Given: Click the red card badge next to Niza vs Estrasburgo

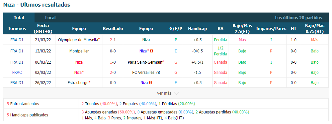Looking at the screenshot, I should point(150,82).
